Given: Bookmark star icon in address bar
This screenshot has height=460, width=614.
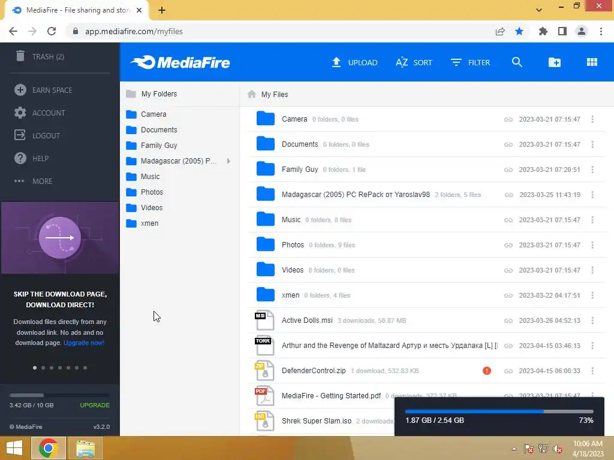Looking at the screenshot, I should coord(519,31).
